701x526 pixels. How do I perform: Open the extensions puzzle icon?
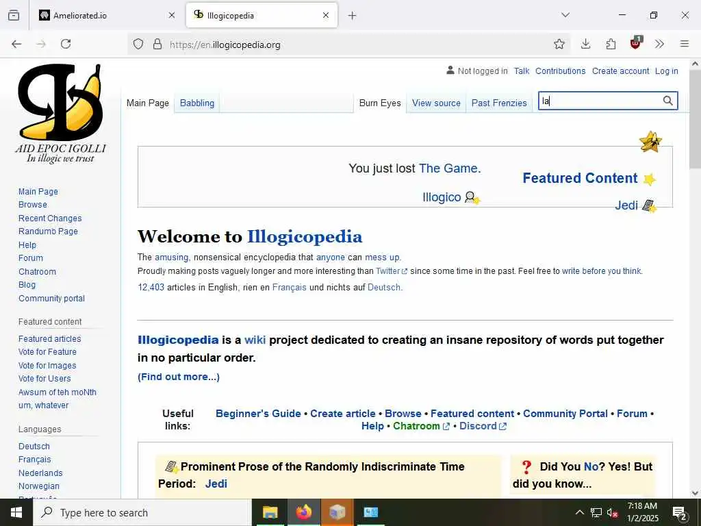(611, 44)
